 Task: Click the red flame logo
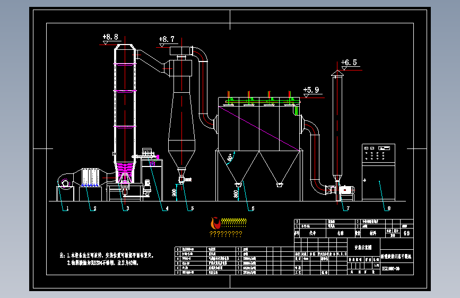[215, 223]
